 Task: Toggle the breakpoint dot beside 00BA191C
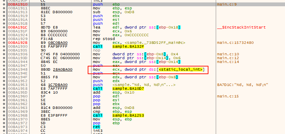(4, 27)
